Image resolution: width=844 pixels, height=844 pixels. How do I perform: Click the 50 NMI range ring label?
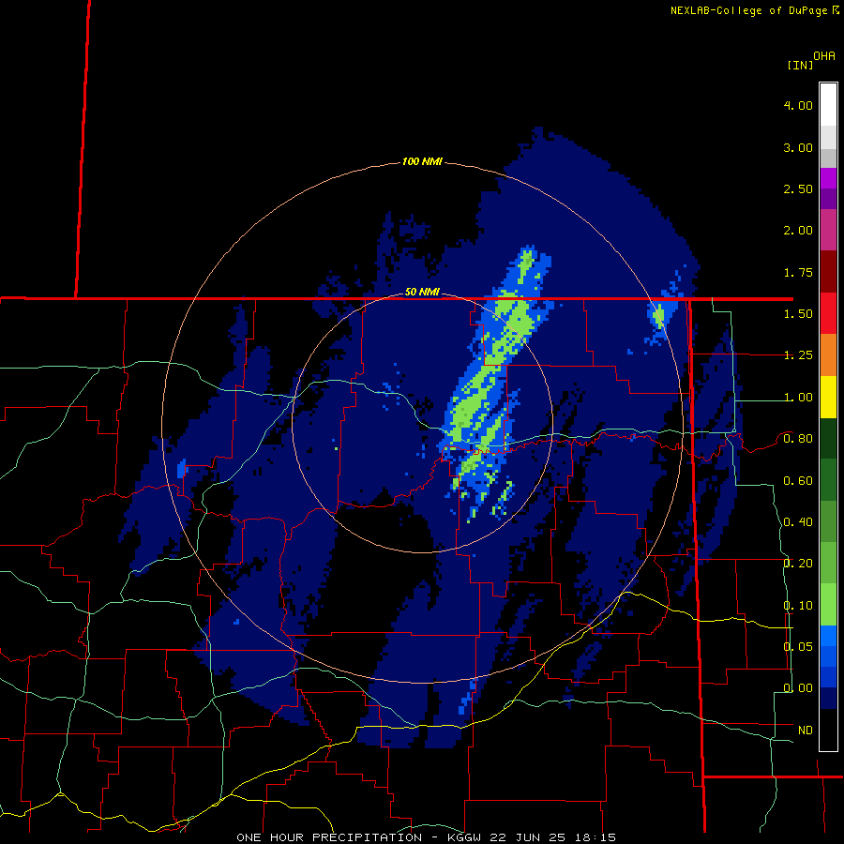tap(422, 292)
